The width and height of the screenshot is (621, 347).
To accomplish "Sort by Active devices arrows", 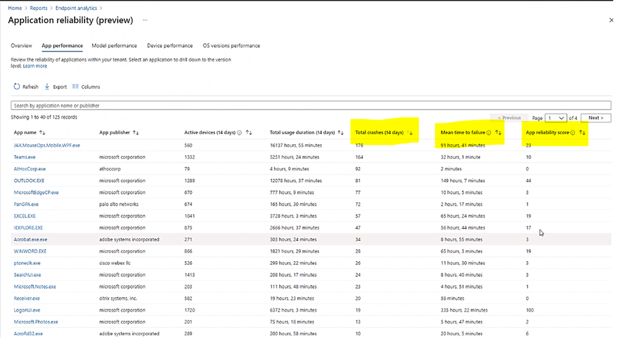I will [x=249, y=133].
